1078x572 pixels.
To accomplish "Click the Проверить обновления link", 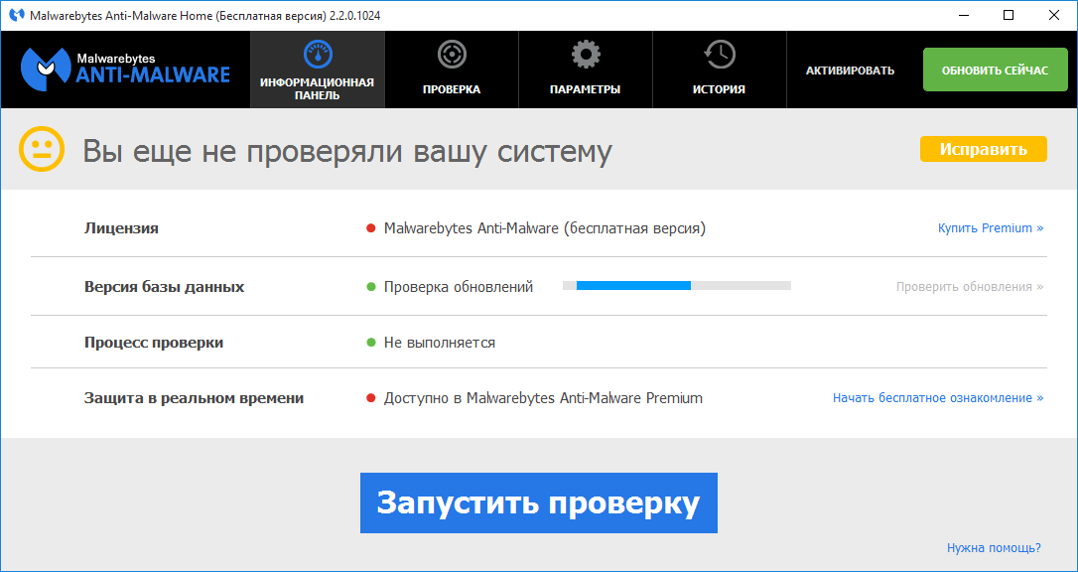I will 970,287.
